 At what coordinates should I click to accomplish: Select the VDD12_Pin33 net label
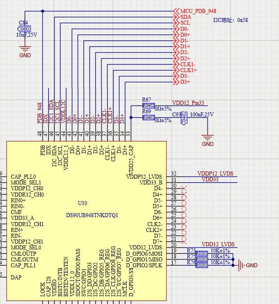point(188,103)
